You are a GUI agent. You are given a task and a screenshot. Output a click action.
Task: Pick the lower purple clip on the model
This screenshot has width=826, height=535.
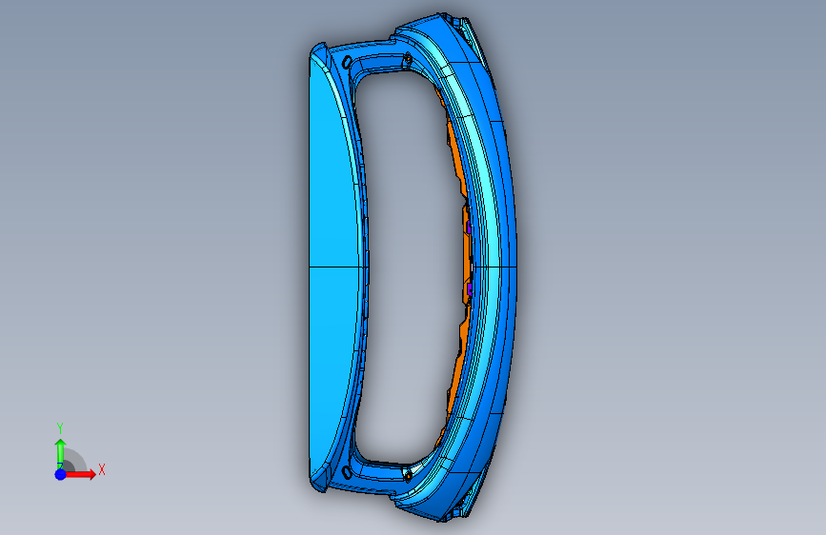[469, 289]
